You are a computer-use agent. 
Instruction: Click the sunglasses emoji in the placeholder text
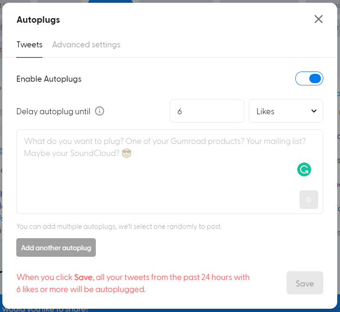(126, 153)
